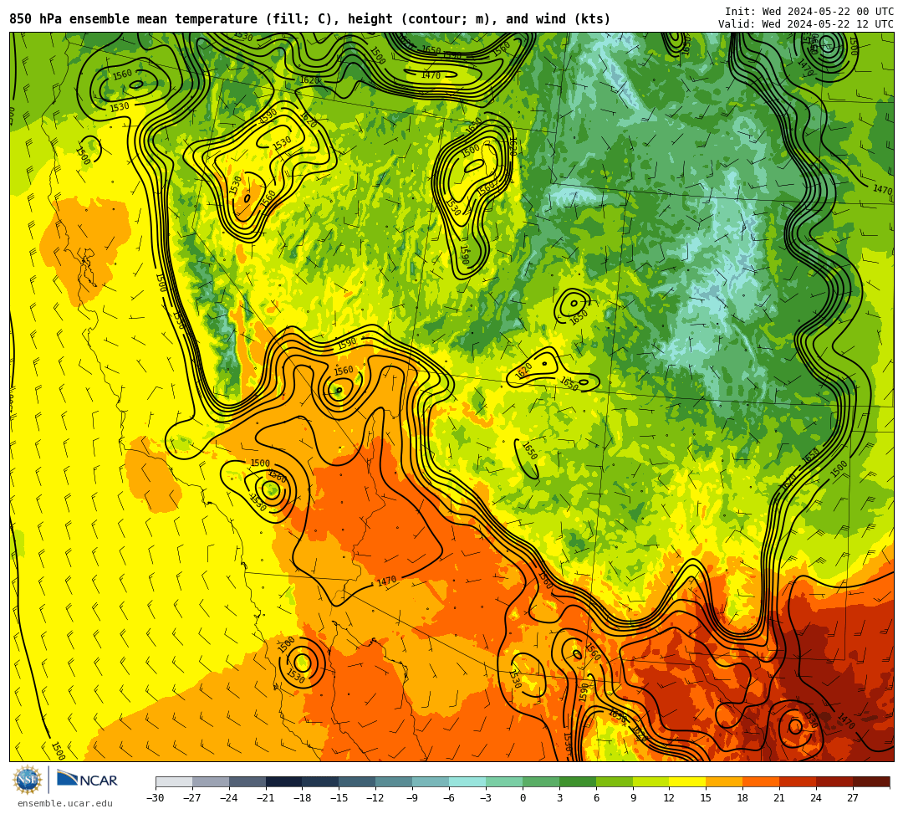Click the 27 colorbar tick label
Screen dimensions: 903x814
853,798
